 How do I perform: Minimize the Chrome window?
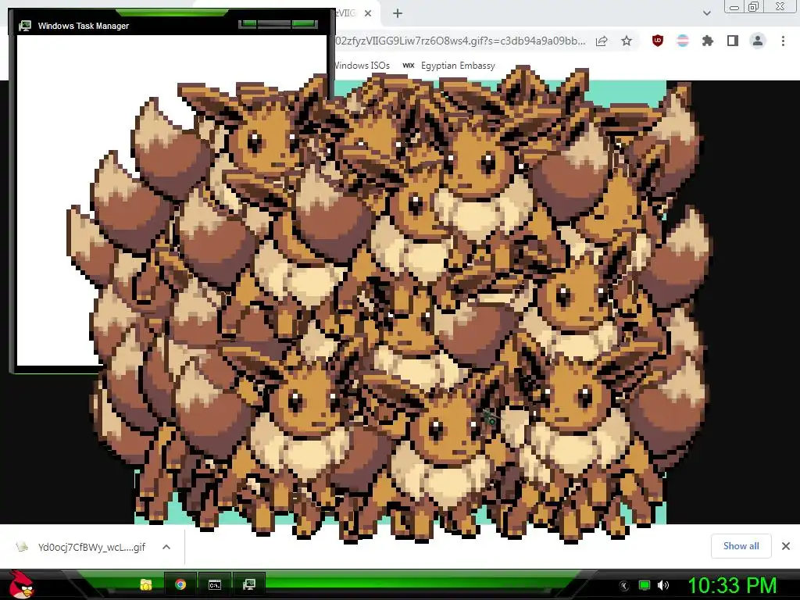pos(734,6)
